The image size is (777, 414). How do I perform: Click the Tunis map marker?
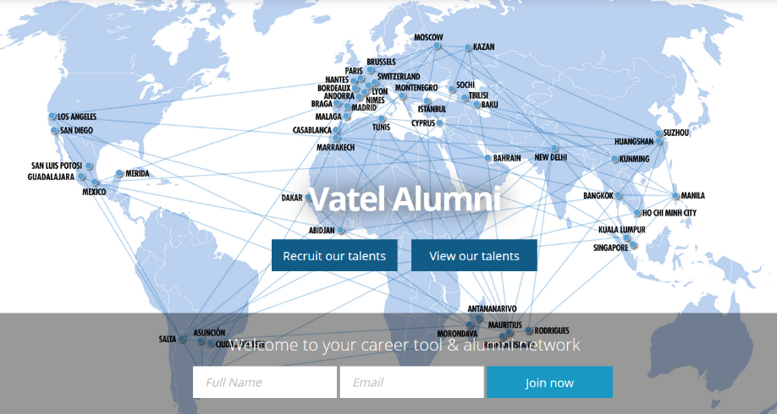coord(382,119)
